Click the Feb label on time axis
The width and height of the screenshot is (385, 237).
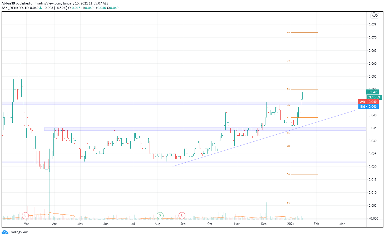(316, 224)
